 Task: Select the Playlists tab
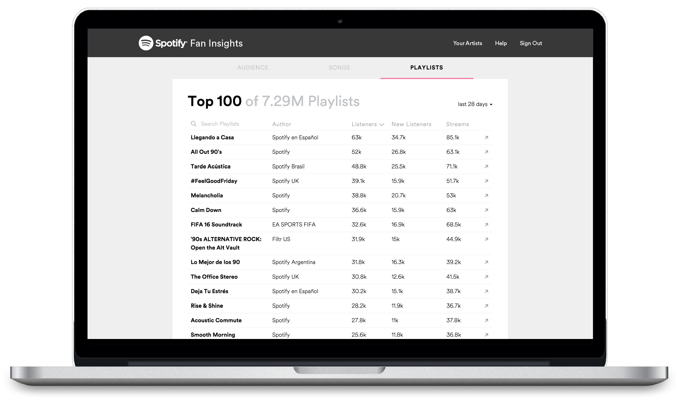pos(426,67)
